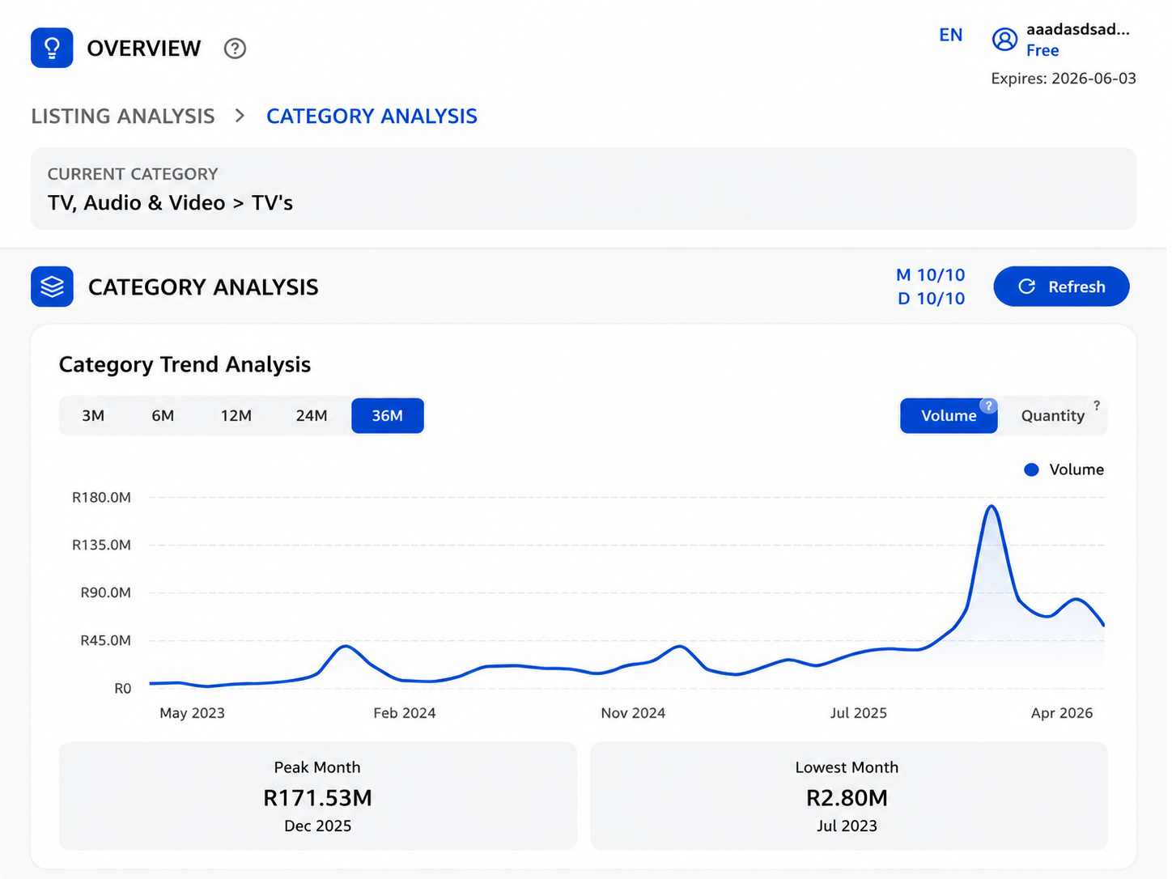Click the Category Analysis layers icon

[x=52, y=287]
